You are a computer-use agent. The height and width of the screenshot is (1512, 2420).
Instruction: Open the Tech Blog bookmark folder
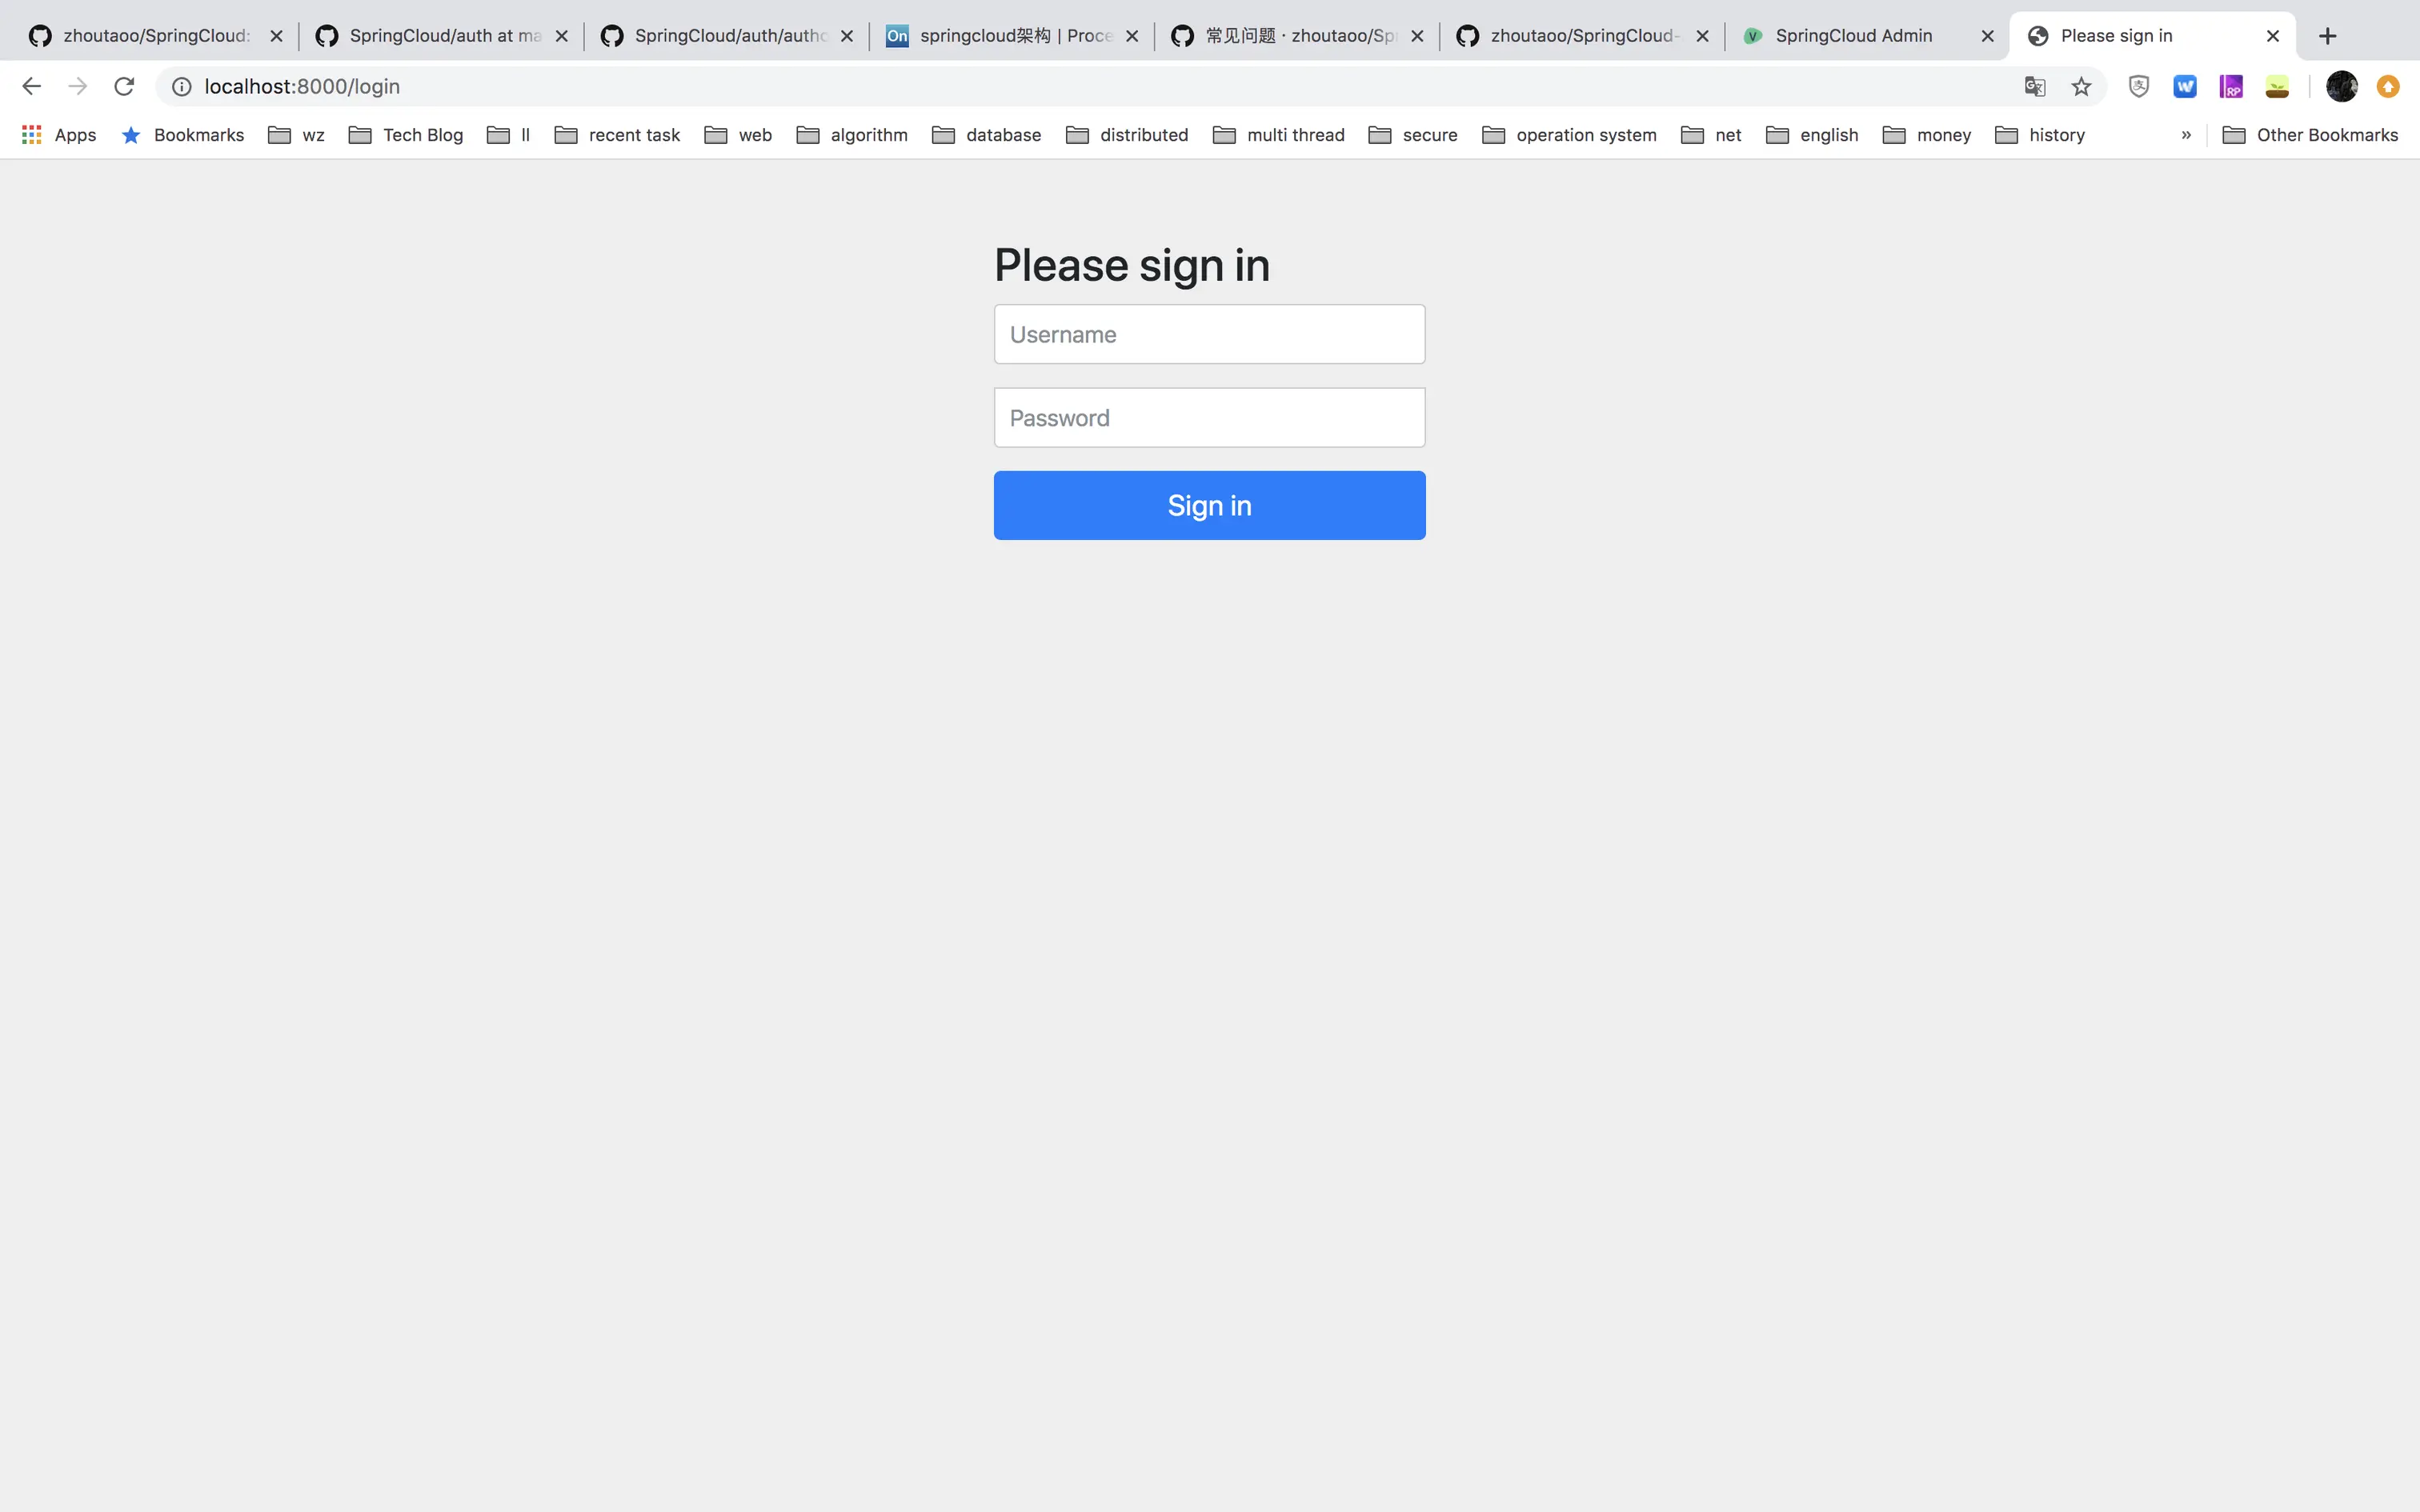coord(406,135)
